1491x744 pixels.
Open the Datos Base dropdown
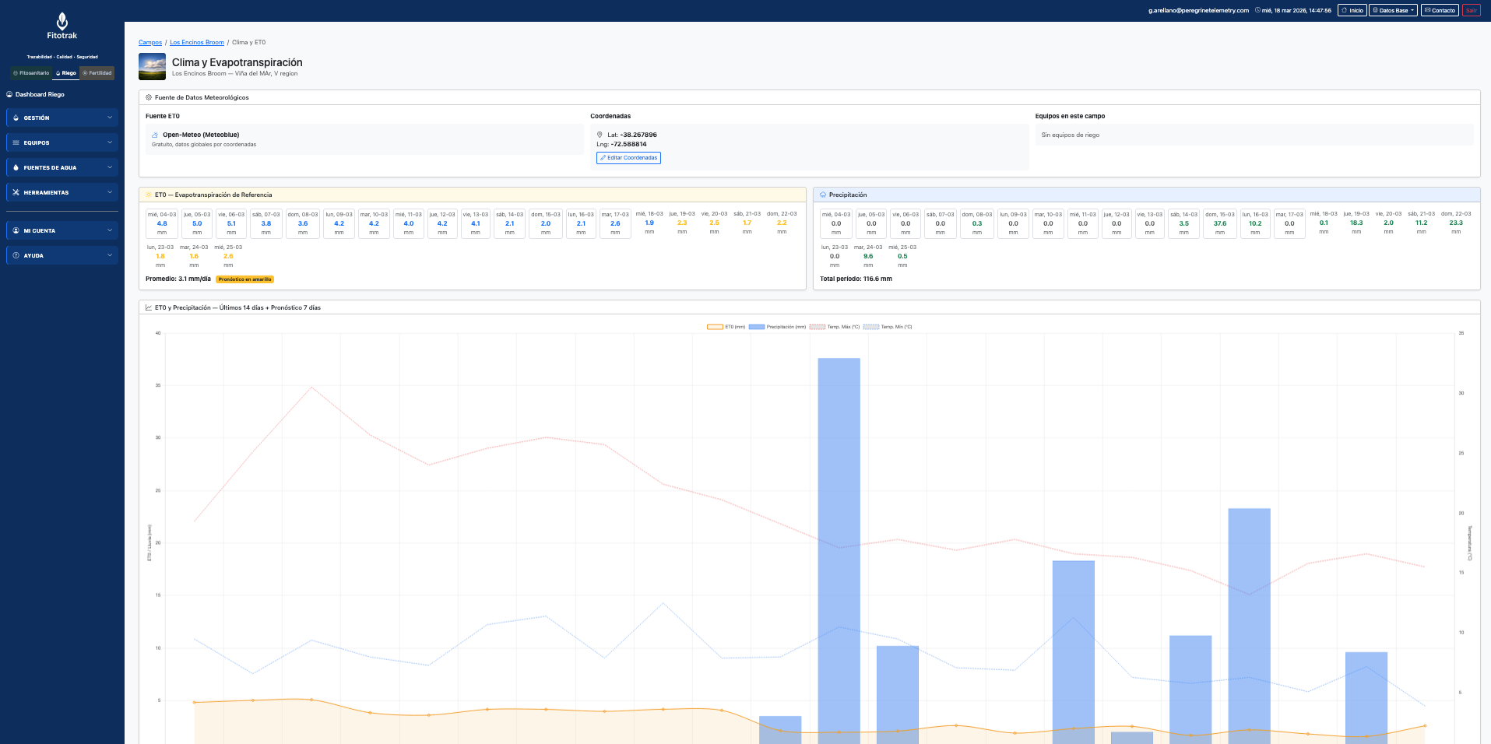1394,10
